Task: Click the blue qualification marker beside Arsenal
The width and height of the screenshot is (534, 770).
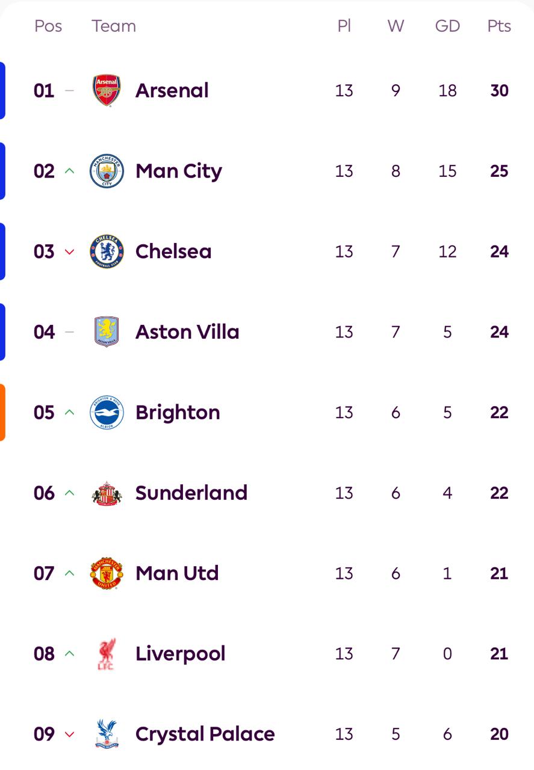Action: [x=2, y=91]
